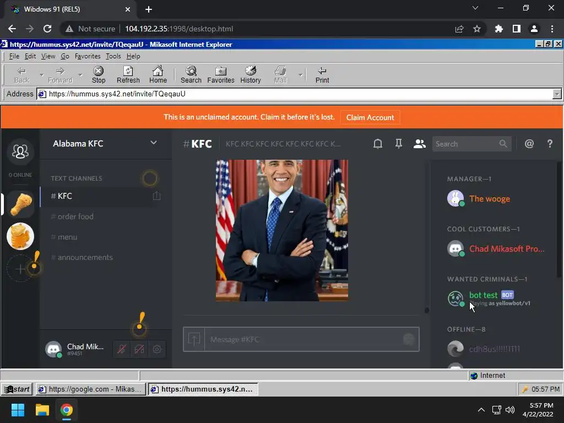This screenshot has height=423, width=564.
Task: Click the Back toolbar button in Internet Explorer
Action: point(21,75)
